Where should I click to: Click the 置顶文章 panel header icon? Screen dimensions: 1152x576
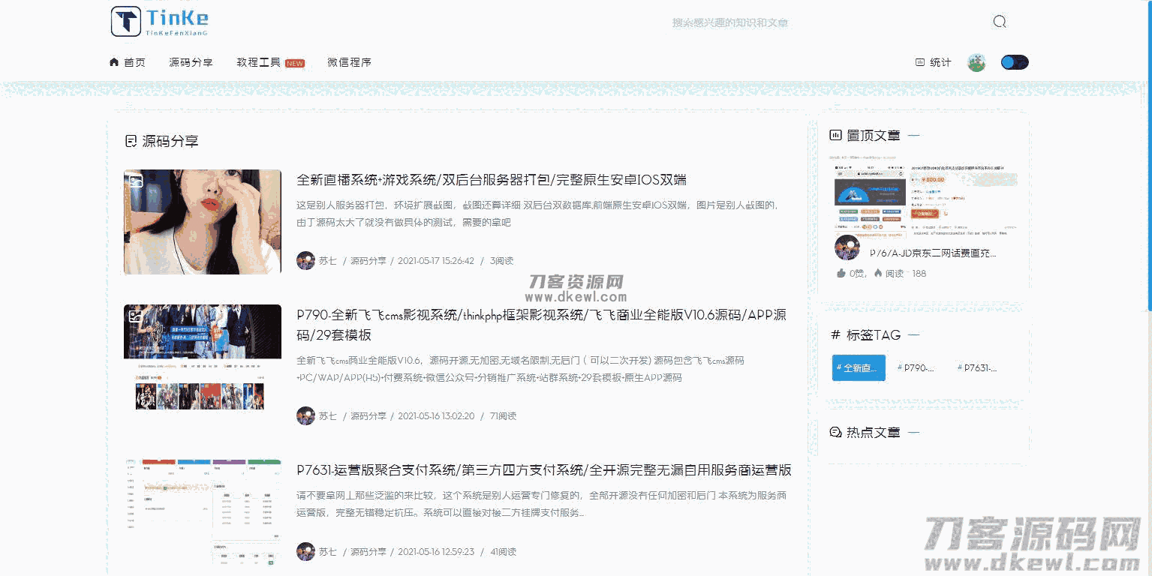(835, 136)
